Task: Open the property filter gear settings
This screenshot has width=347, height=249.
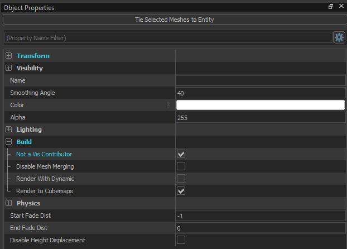Action: click(339, 37)
